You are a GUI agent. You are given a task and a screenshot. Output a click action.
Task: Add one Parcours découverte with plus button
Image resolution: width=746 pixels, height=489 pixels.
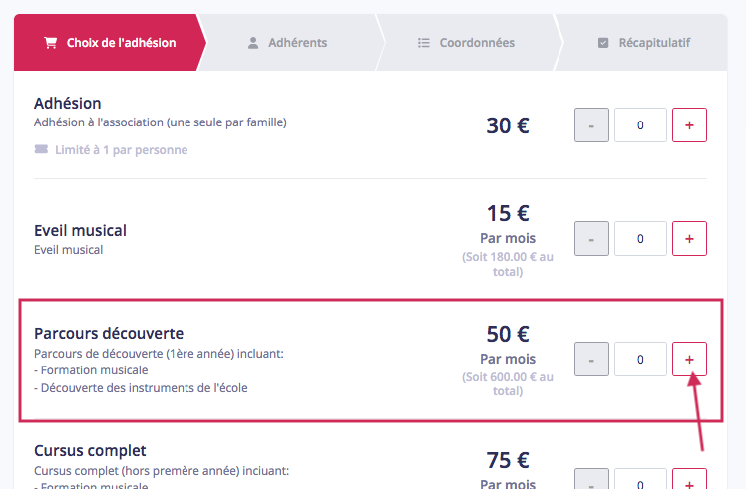pos(689,359)
